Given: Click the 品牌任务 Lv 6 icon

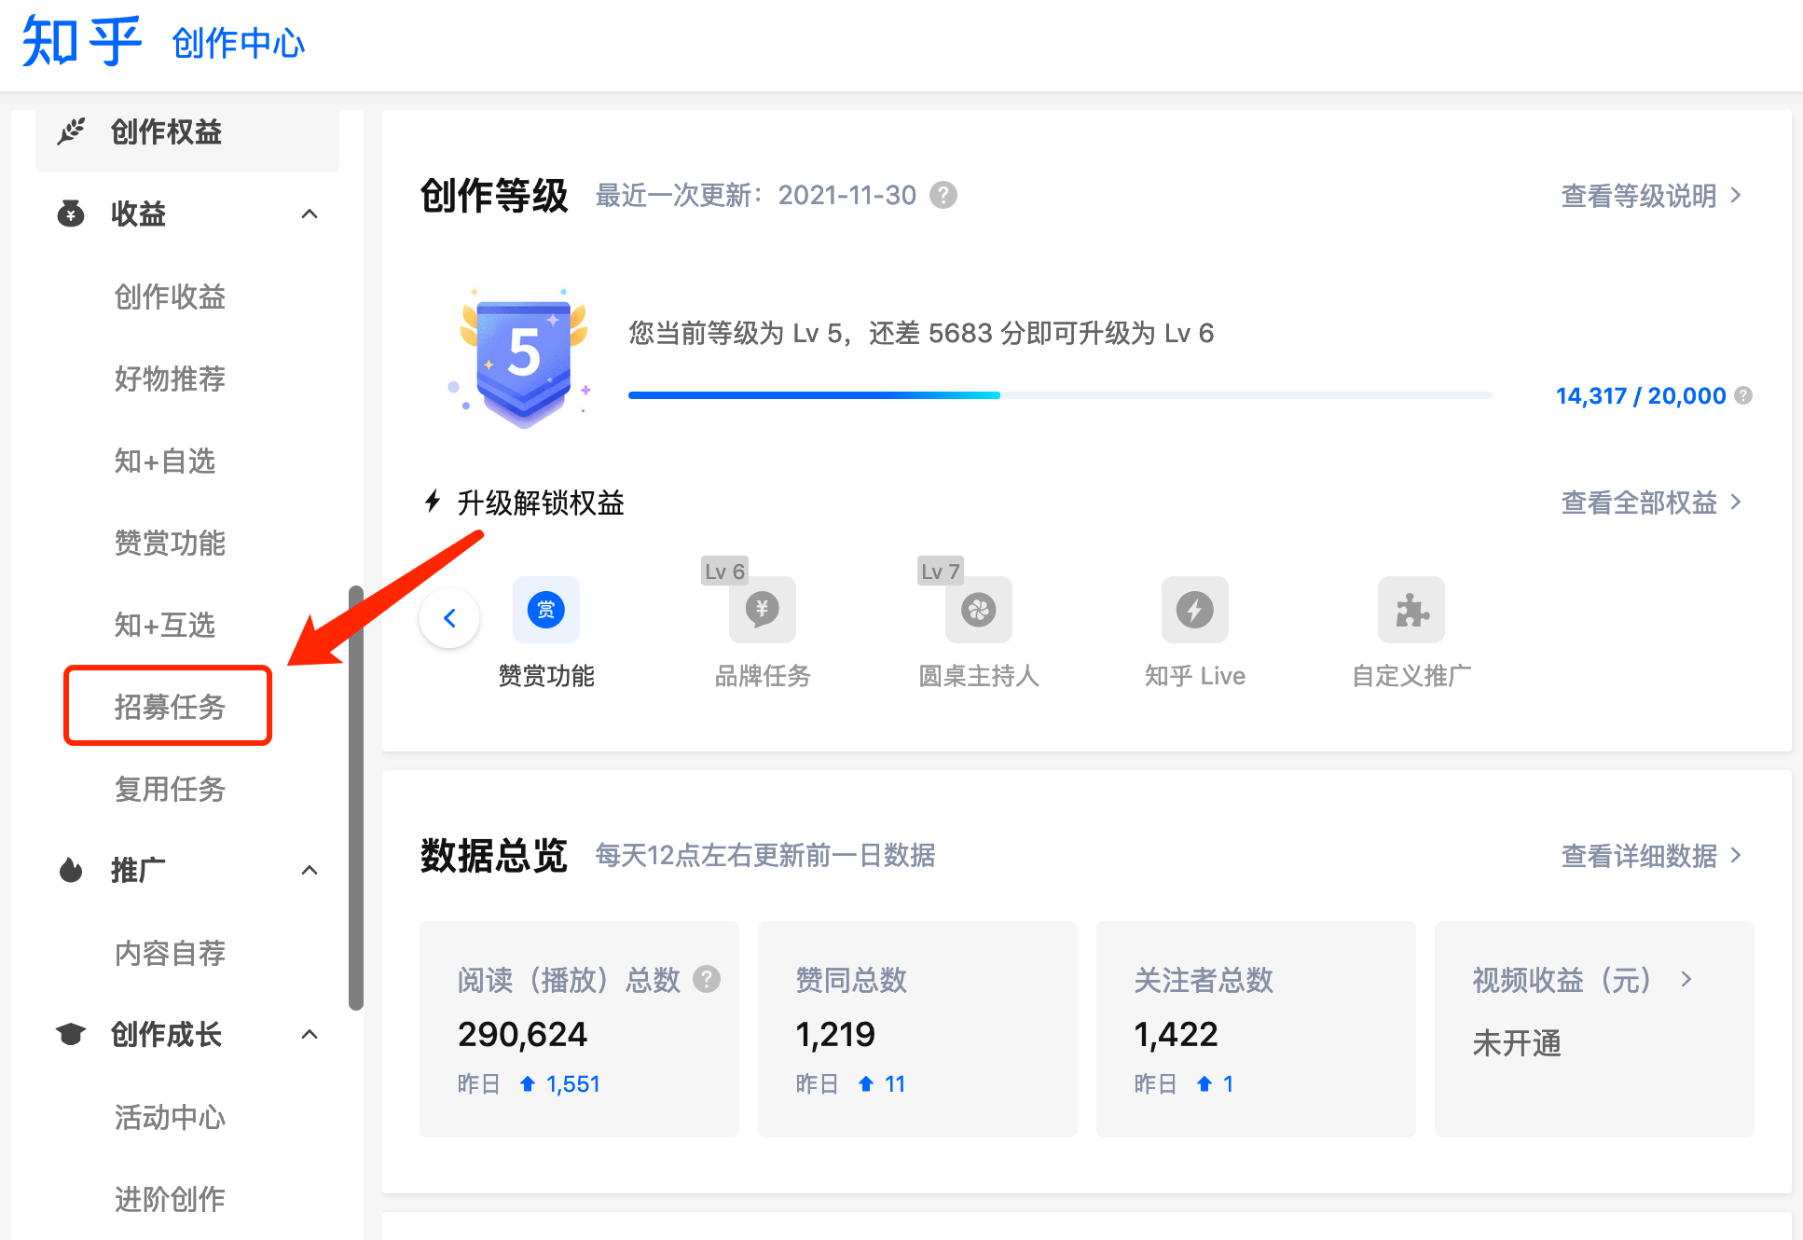Looking at the screenshot, I should click(x=762, y=610).
